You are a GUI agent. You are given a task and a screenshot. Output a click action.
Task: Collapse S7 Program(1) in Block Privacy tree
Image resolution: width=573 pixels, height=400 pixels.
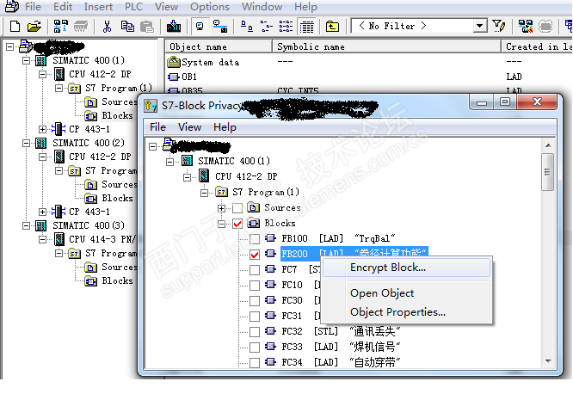point(204,193)
